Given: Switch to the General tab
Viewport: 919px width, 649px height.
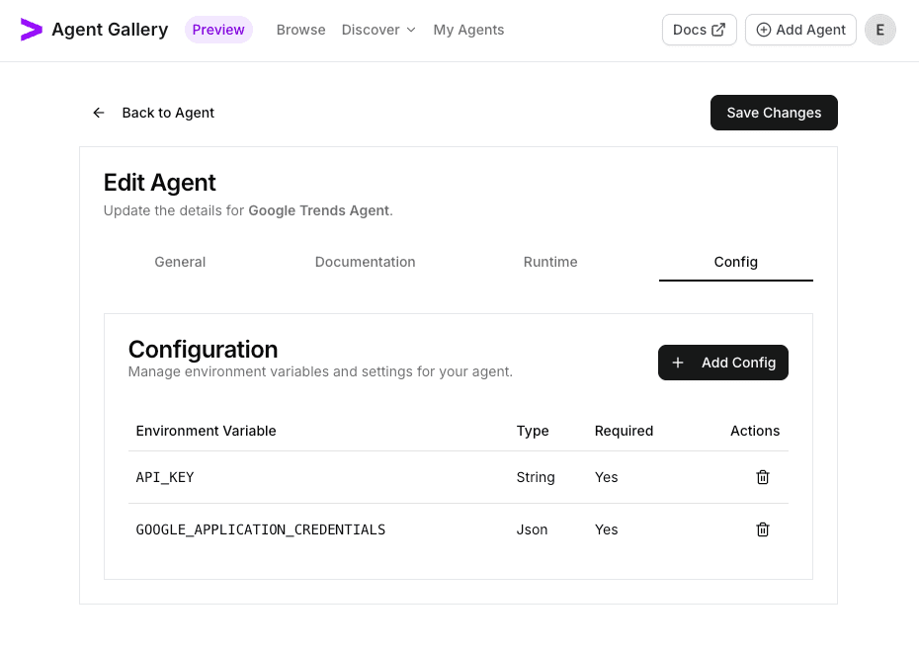Looking at the screenshot, I should (180, 262).
